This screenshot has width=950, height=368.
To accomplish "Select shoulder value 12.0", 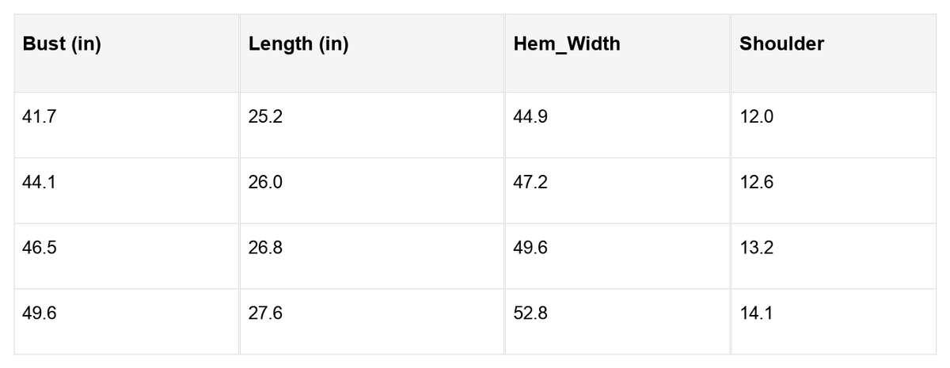I will point(756,117).
